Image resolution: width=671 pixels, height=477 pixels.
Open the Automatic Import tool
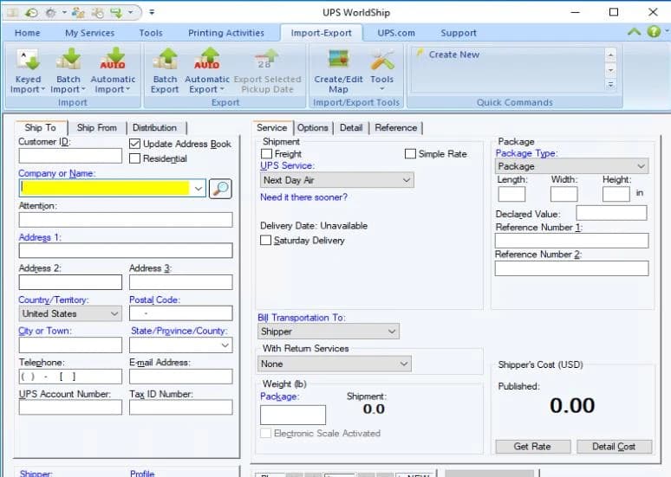(113, 71)
